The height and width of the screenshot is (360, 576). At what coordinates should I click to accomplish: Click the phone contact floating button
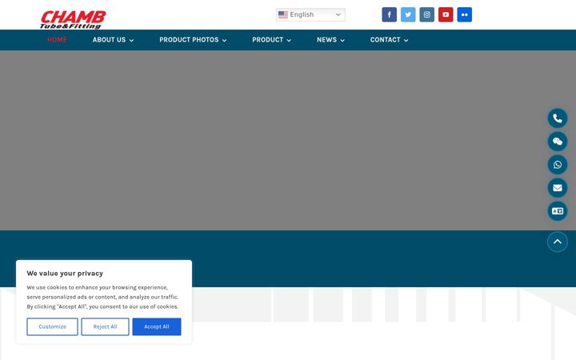click(558, 118)
